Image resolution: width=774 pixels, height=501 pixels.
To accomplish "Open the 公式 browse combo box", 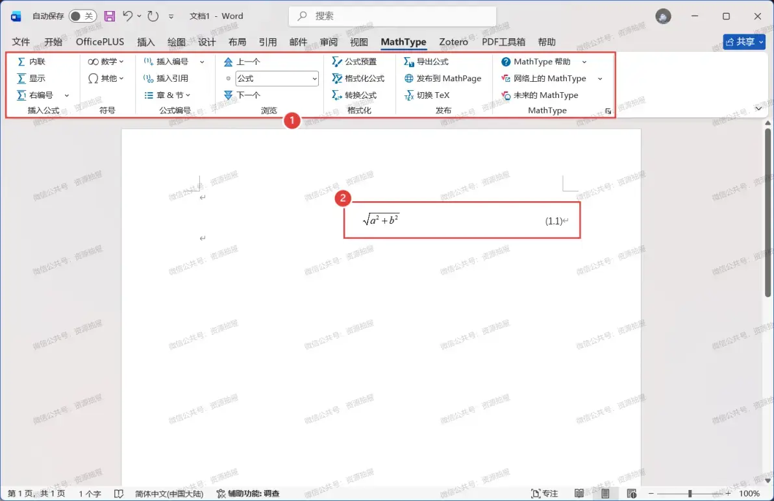I will click(277, 79).
